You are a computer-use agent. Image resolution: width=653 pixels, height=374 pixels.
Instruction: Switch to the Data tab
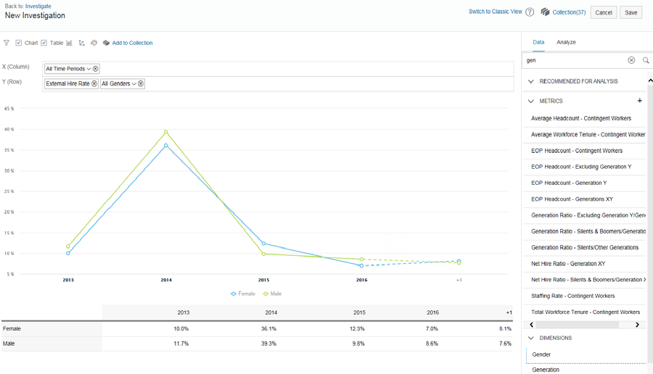pyautogui.click(x=538, y=42)
